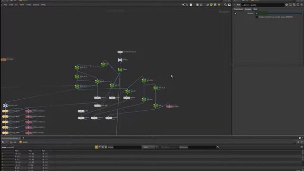Click the P[x] column header
The height and width of the screenshot is (171, 304).
pos(17,151)
